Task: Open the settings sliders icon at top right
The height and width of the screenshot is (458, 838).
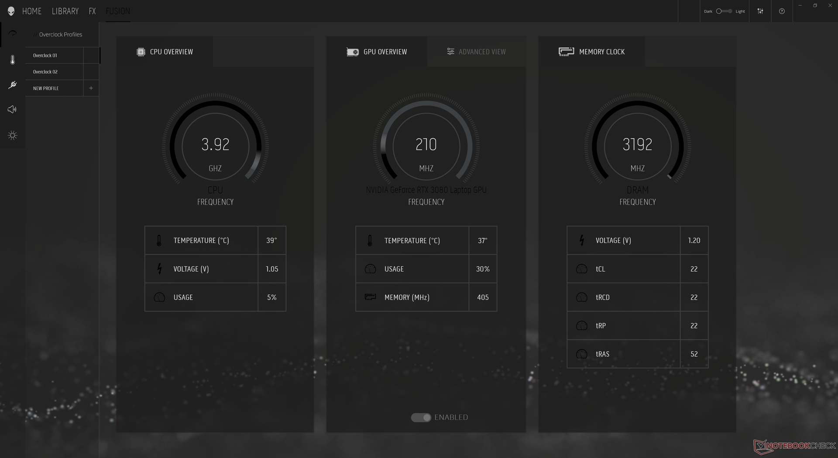Action: point(760,11)
